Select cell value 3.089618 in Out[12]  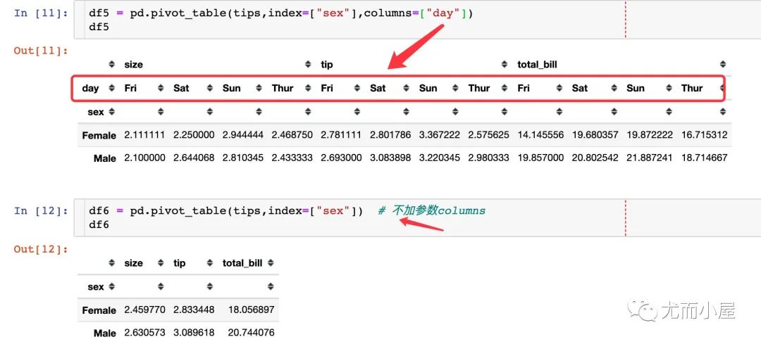tap(194, 333)
